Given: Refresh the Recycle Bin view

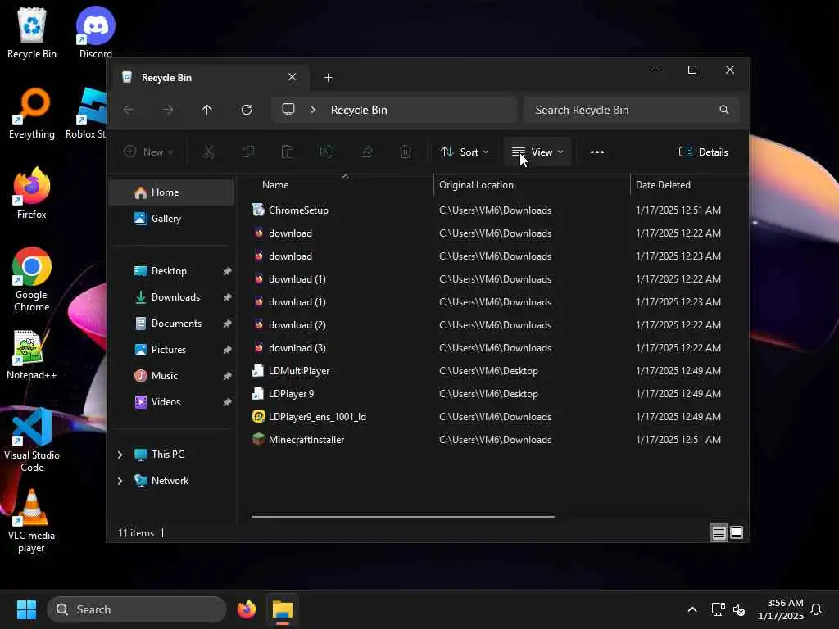Looking at the screenshot, I should tap(247, 110).
